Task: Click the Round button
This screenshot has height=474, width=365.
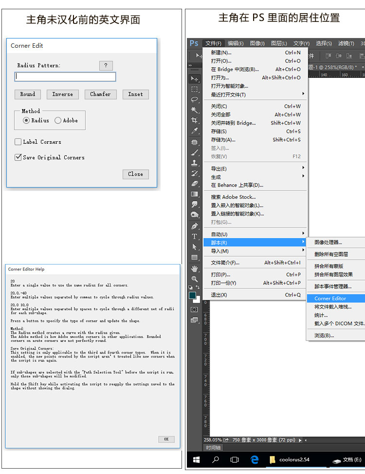Action: click(27, 95)
